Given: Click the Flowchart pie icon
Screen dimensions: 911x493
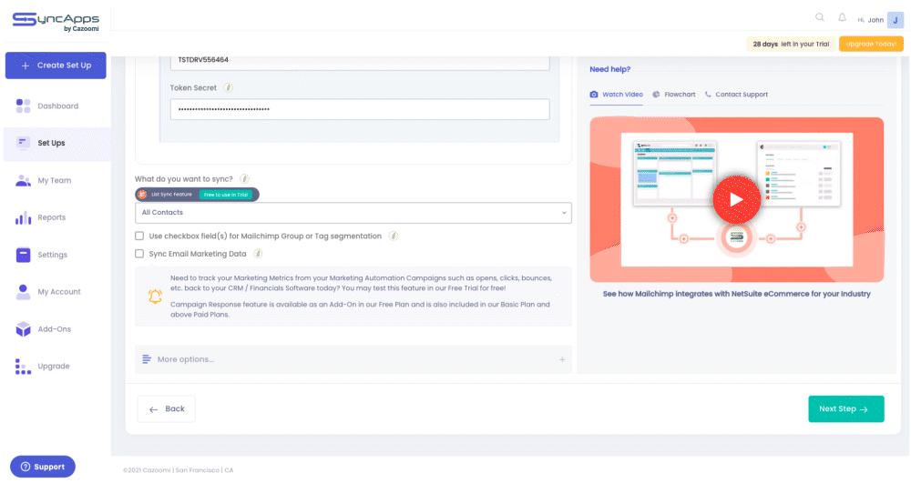Looking at the screenshot, I should click(x=656, y=94).
